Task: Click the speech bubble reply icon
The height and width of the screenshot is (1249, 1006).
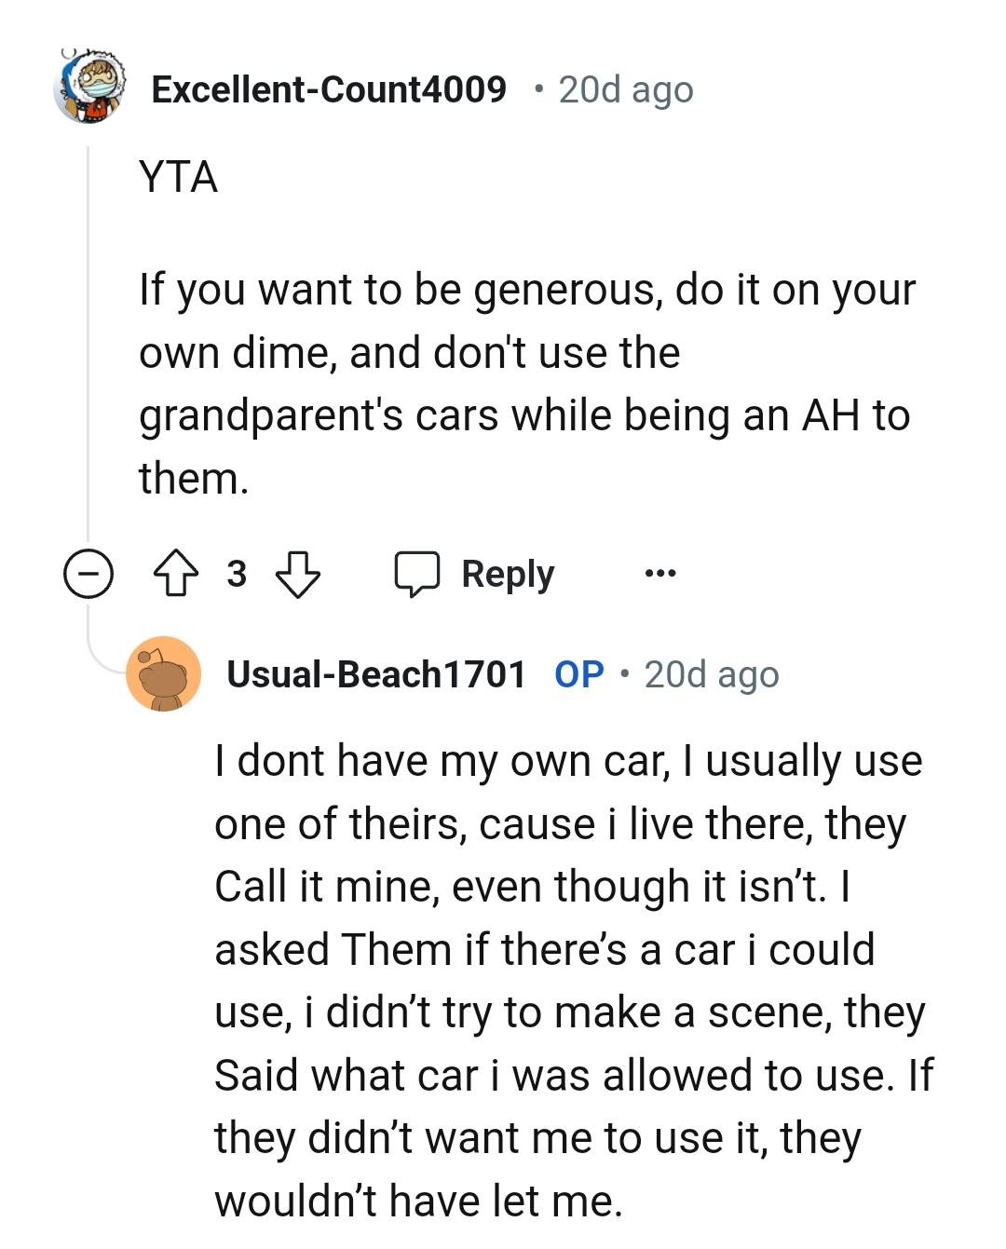Action: tap(416, 574)
